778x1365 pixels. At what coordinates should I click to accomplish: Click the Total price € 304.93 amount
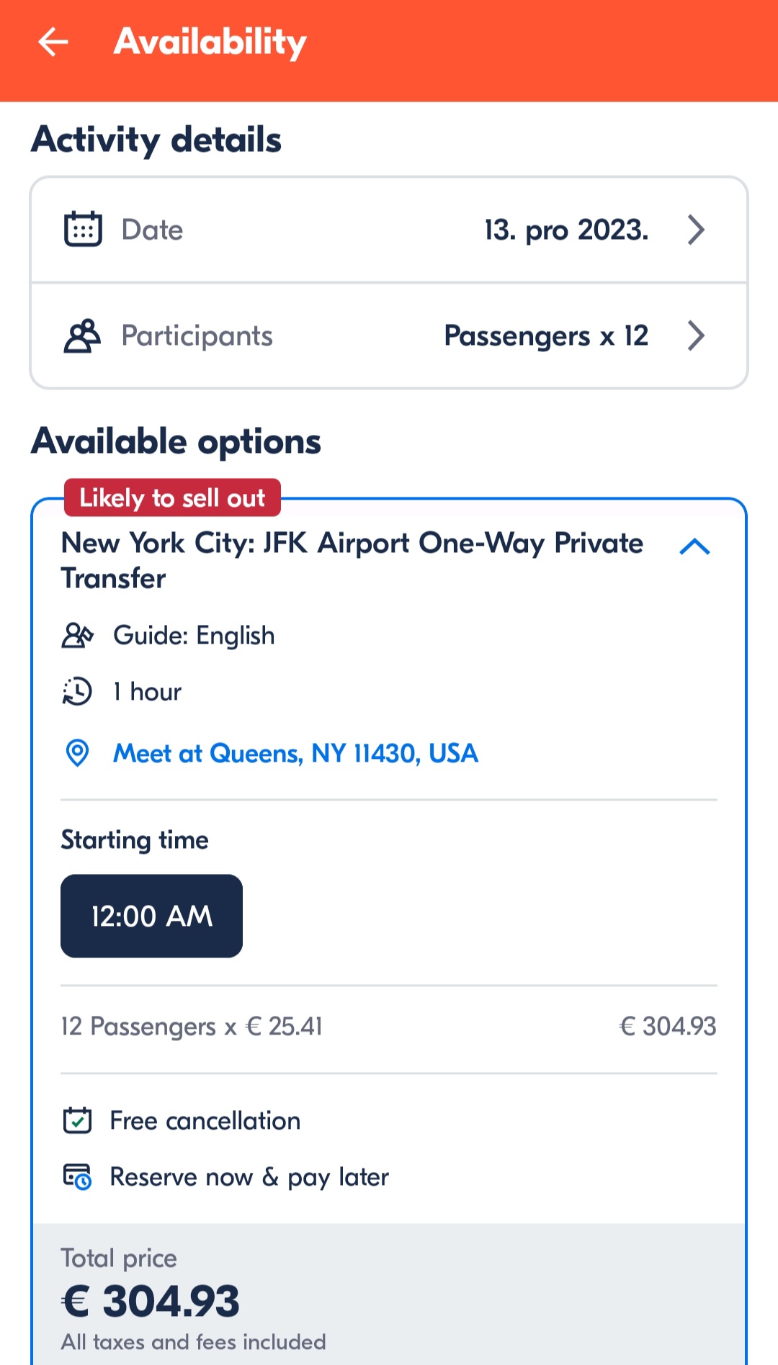point(151,1302)
